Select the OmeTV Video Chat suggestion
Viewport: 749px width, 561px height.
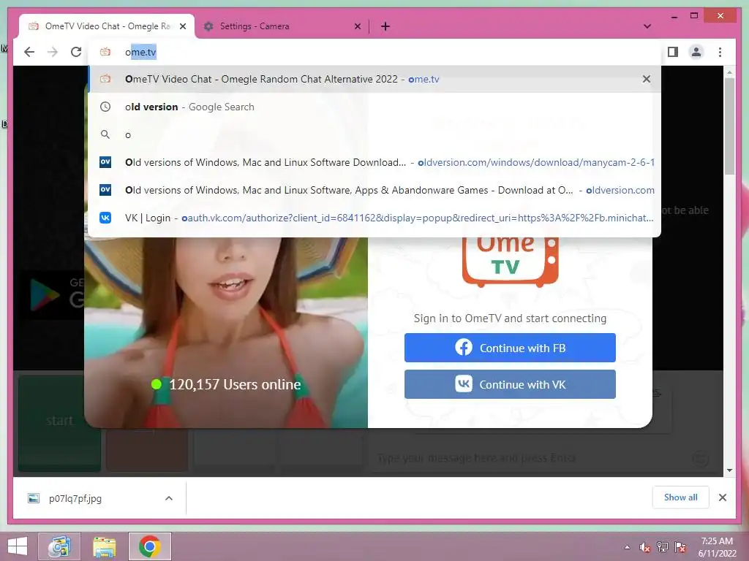[374, 79]
